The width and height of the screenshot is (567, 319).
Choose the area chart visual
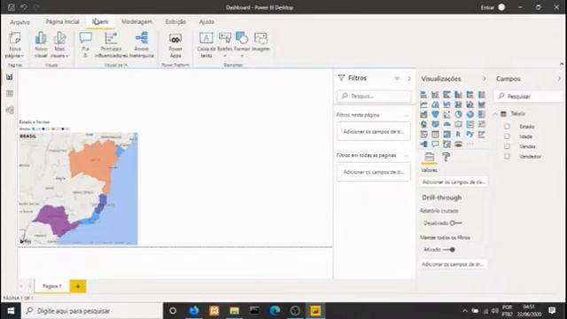click(435, 105)
